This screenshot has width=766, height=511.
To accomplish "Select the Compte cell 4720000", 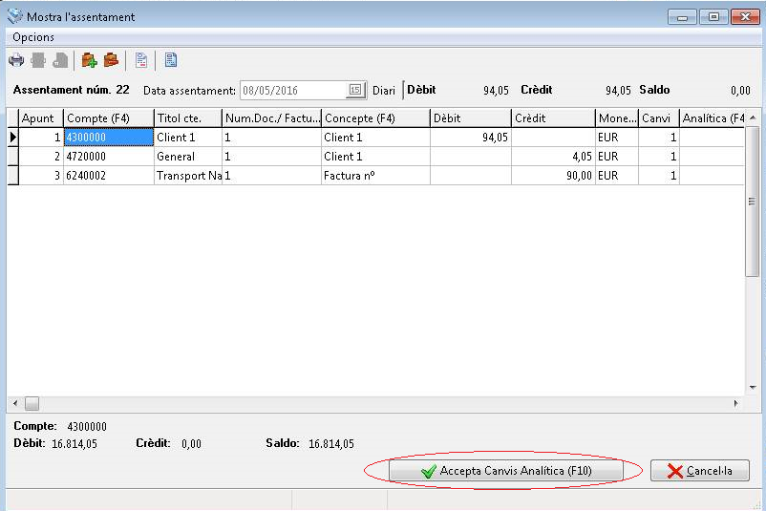I will click(x=109, y=157).
